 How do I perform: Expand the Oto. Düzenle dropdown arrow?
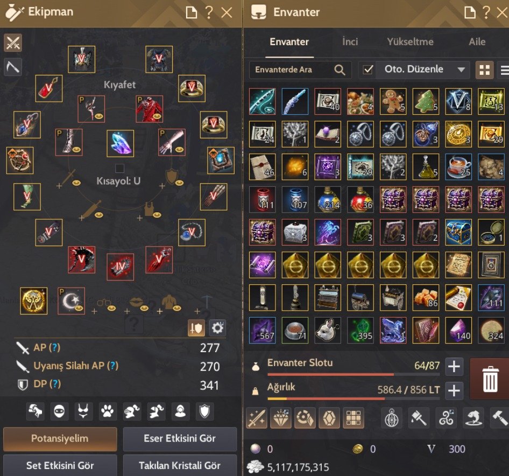click(x=461, y=69)
